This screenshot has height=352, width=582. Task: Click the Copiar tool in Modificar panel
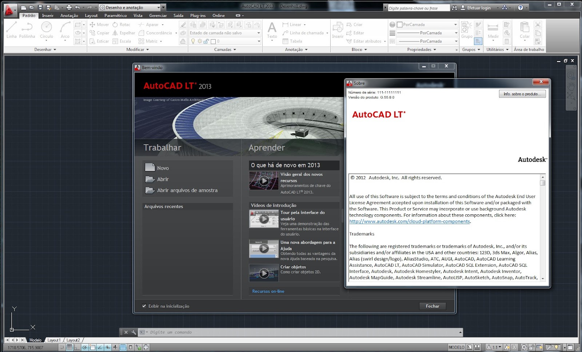pyautogui.click(x=99, y=33)
